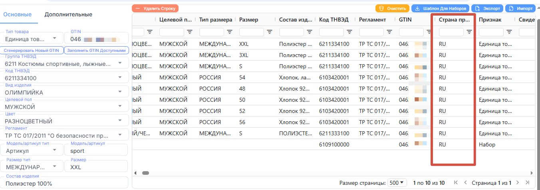The height and width of the screenshot is (190, 540).
Task: Open page size 500 dropdown
Action: click(397, 183)
